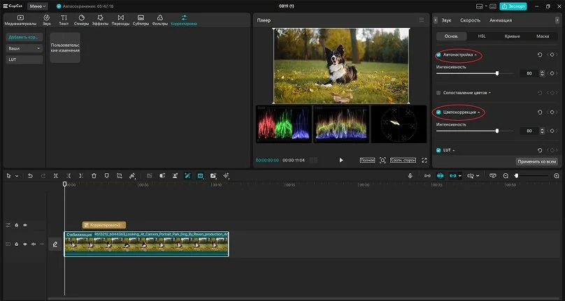Image resolution: width=565 pixels, height=301 pixels.
Task: Switch to Звук tab in properties panel
Action: coord(446,20)
